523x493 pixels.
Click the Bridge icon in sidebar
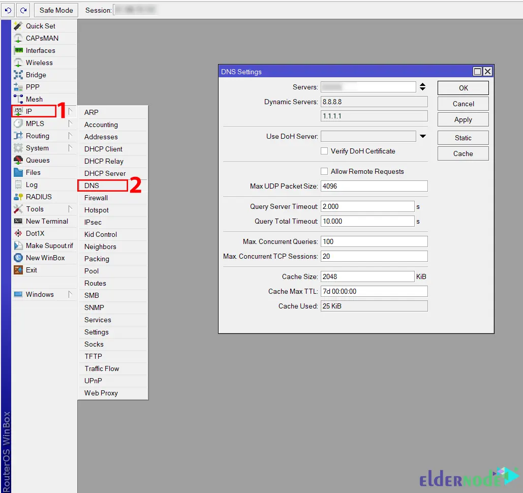(18, 75)
